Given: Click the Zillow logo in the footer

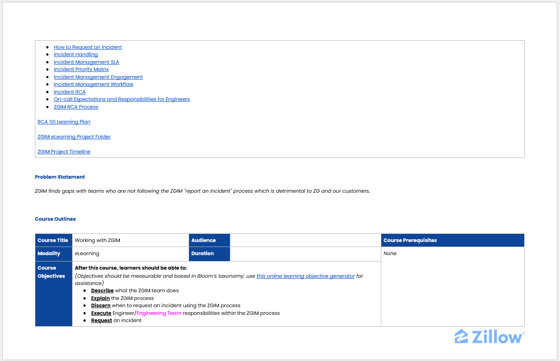Looking at the screenshot, I should [x=489, y=337].
